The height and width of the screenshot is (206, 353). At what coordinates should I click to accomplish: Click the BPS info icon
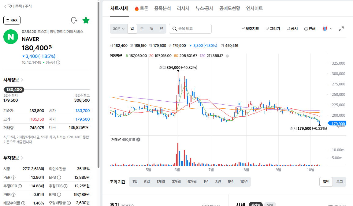59,195
